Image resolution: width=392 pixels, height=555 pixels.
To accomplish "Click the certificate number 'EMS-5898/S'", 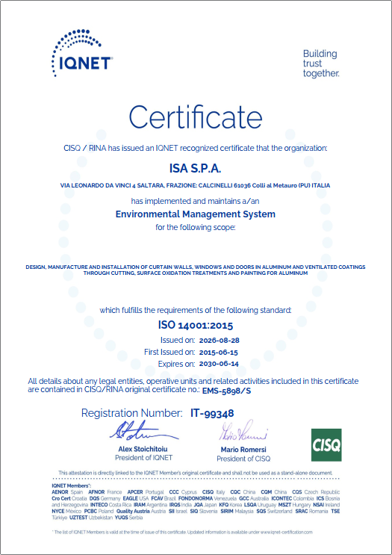I will (226, 391).
